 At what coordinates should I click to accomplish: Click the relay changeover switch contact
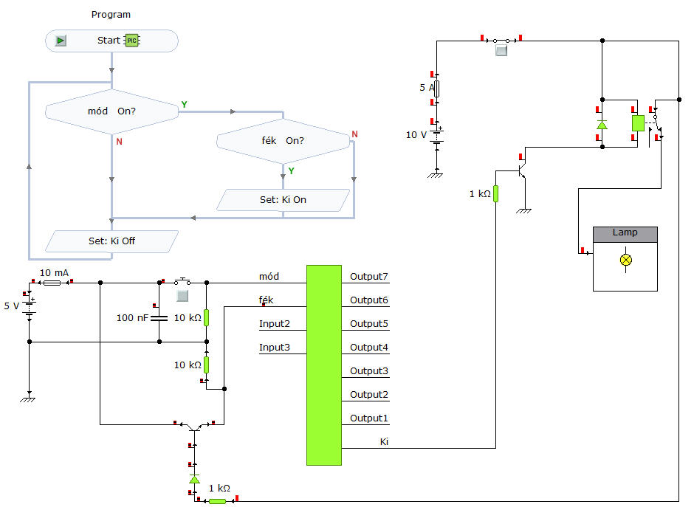pos(656,125)
